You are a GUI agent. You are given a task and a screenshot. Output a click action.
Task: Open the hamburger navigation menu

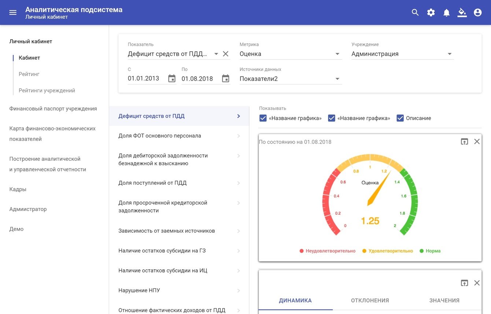click(x=13, y=12)
